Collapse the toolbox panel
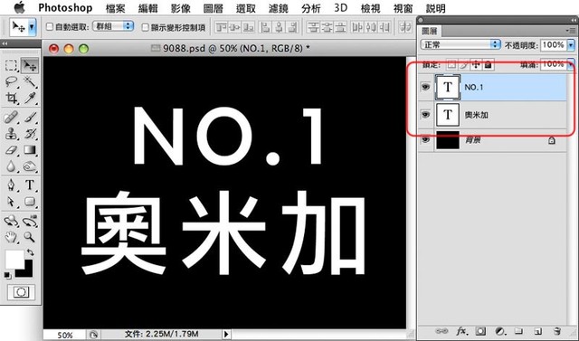 tap(5, 43)
